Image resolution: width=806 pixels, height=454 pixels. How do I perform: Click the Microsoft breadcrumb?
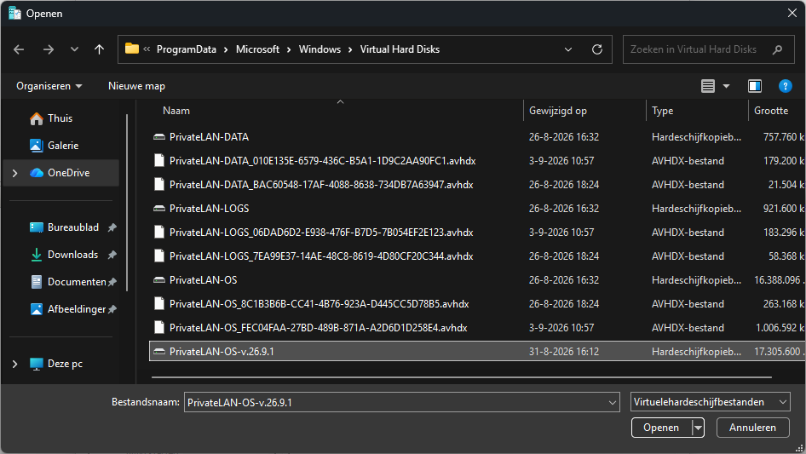pos(257,49)
